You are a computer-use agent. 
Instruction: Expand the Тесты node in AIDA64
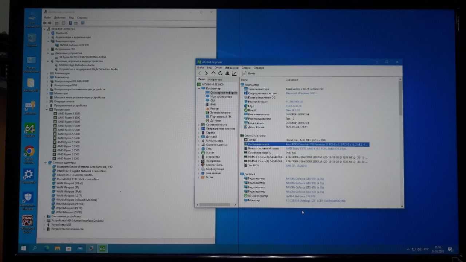[x=199, y=177]
